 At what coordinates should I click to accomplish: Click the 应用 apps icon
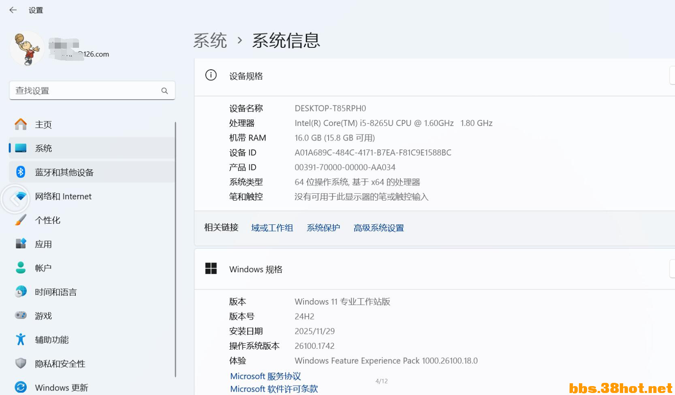[x=21, y=244]
